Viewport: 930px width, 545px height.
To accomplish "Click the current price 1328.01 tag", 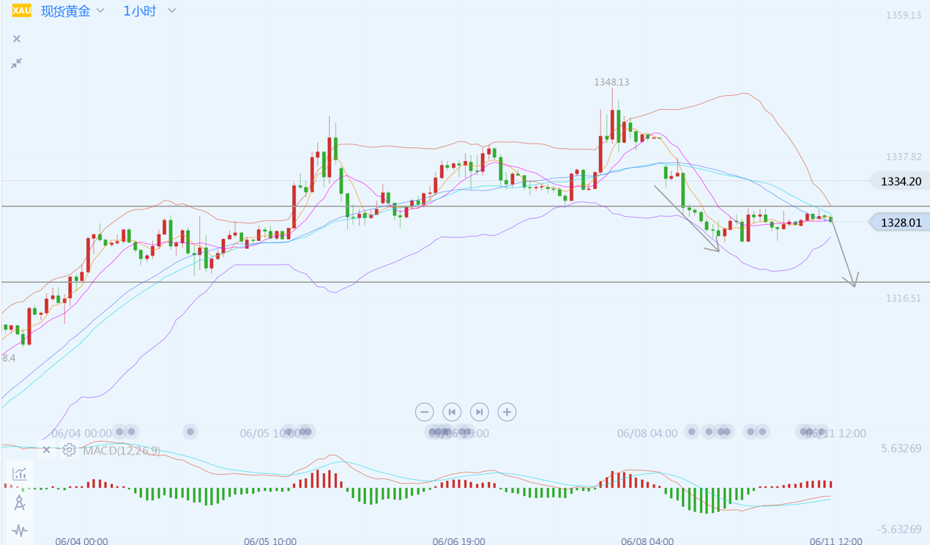I will (900, 222).
